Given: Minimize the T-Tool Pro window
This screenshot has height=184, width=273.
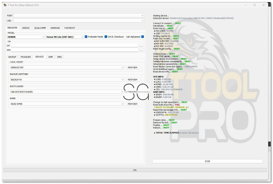Looking at the screenshot, I should 246,5.
